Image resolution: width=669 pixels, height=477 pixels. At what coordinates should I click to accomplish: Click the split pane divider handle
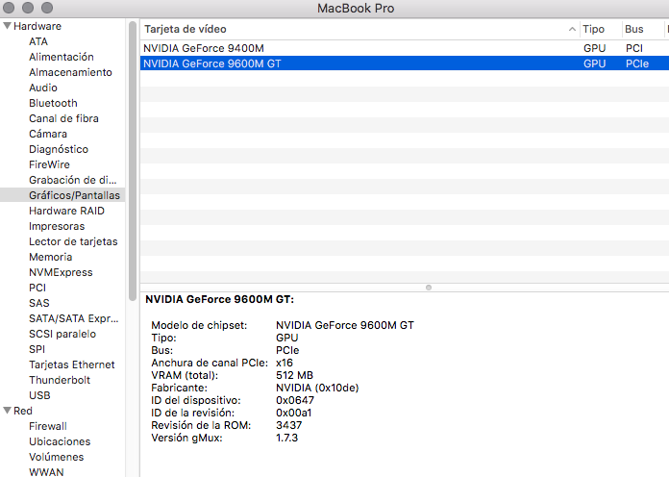click(429, 288)
